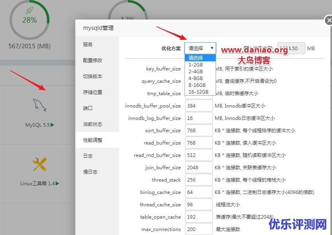Viewport: 332px width, 235px height.
Task: Click the max_connections input field
Action: [x=198, y=229]
